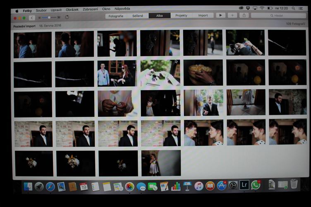Click the Photos icon in the Dock
The height and width of the screenshot is (207, 311).
(129, 187)
